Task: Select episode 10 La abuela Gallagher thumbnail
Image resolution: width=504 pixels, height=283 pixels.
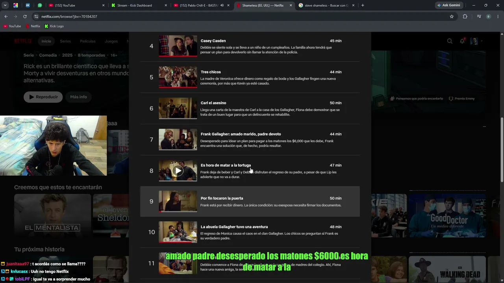Action: click(178, 232)
